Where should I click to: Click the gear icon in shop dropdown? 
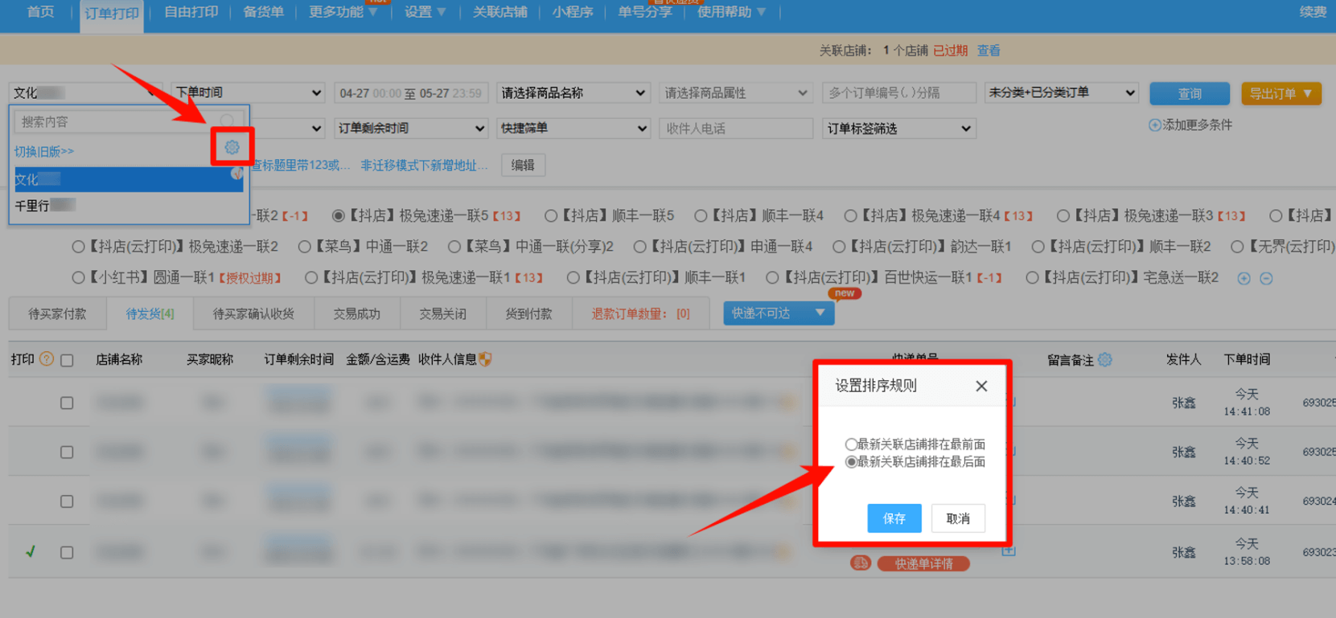pyautogui.click(x=232, y=147)
